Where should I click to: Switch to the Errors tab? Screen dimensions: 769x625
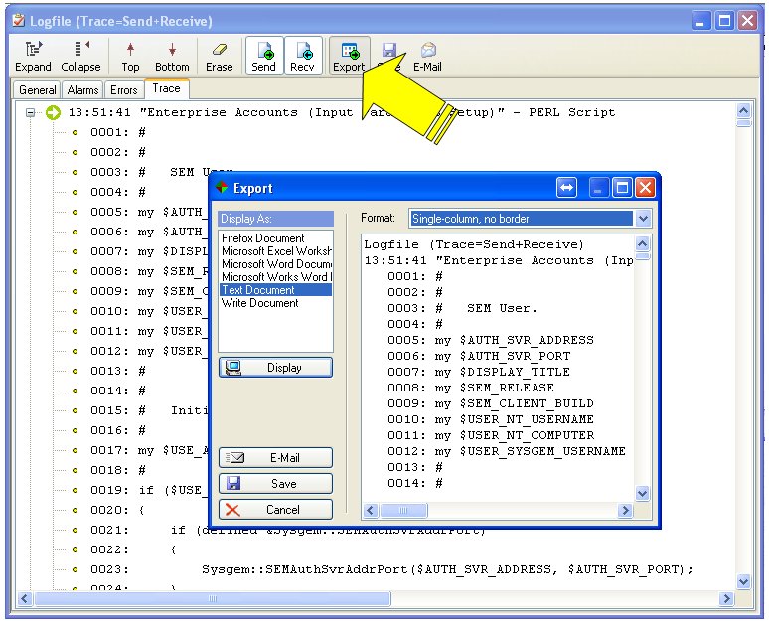(x=124, y=90)
